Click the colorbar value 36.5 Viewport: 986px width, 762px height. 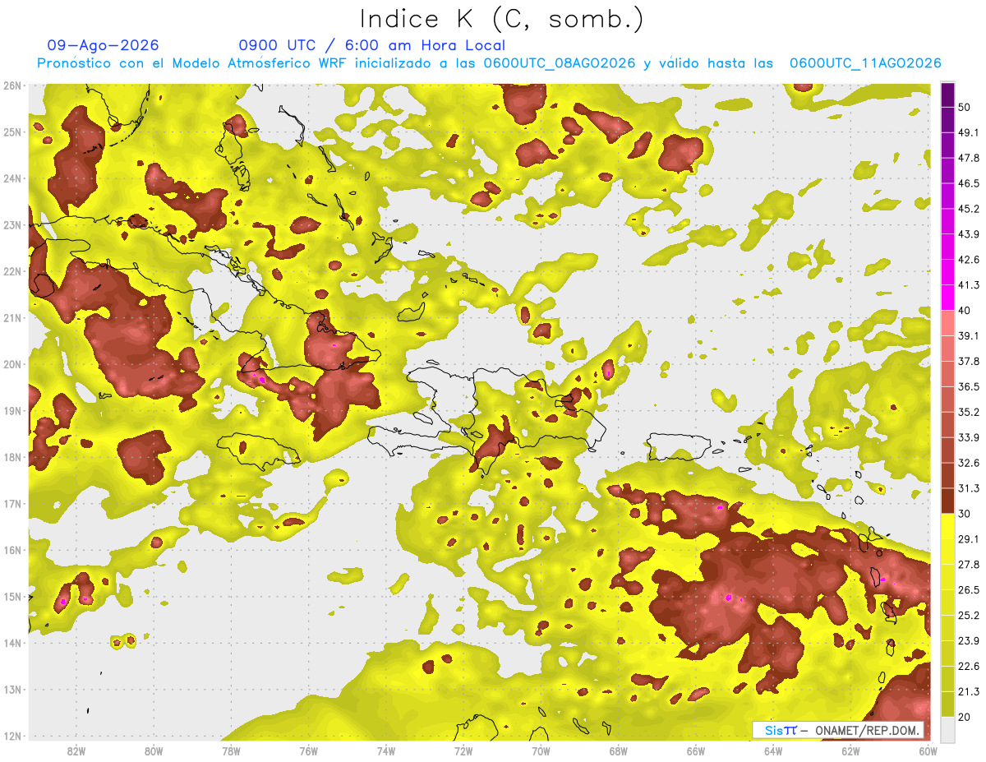[x=968, y=386]
